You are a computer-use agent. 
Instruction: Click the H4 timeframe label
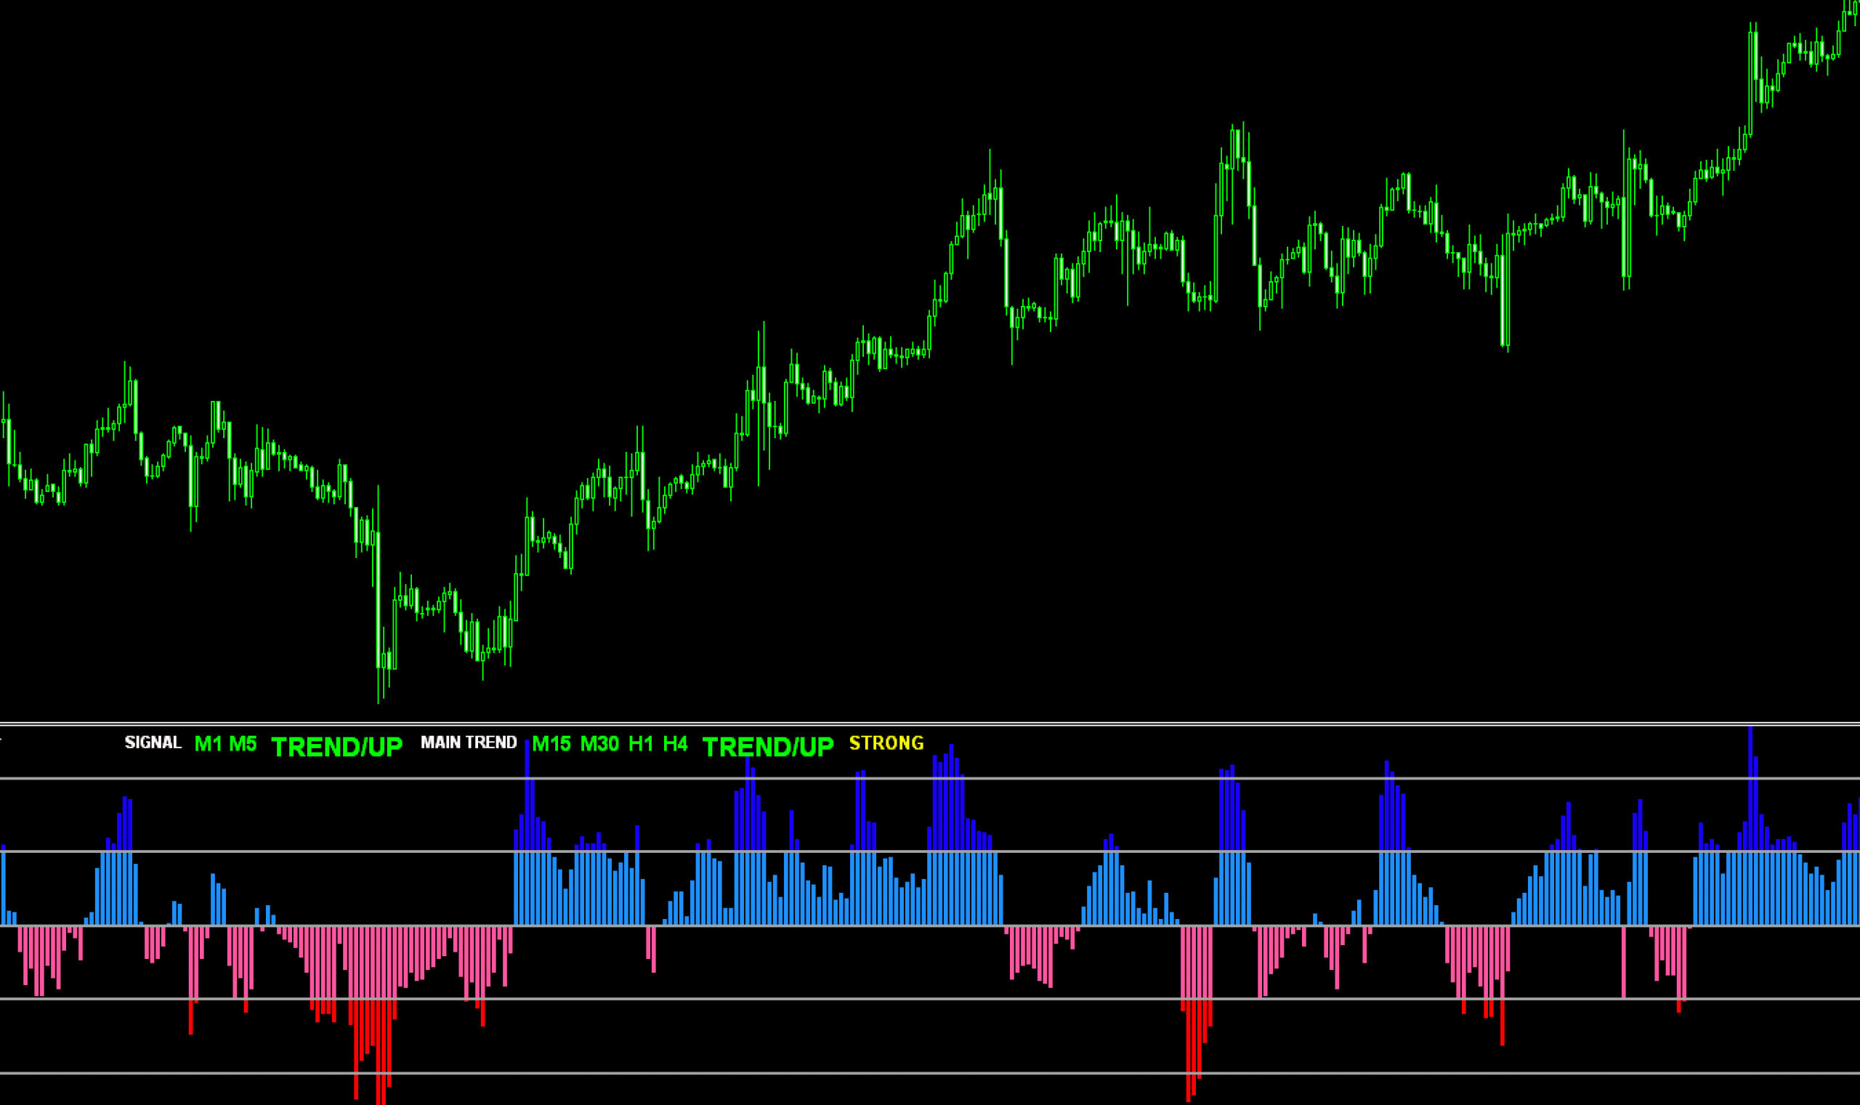(676, 743)
